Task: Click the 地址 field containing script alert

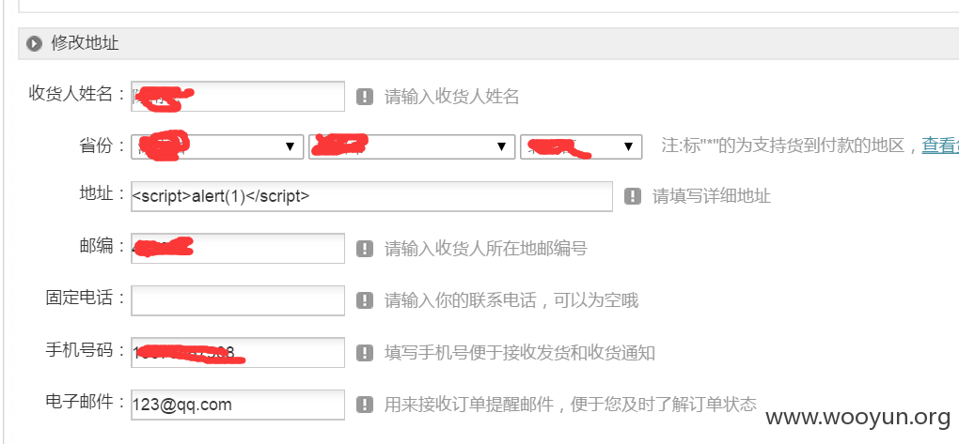Action: pos(372,196)
